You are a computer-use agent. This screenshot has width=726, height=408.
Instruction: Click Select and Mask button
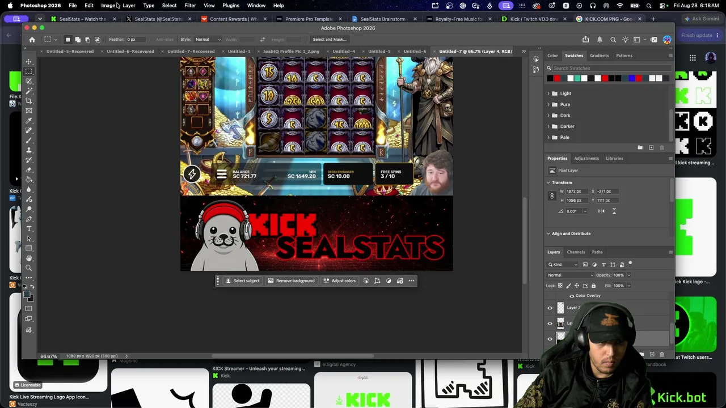coord(330,40)
